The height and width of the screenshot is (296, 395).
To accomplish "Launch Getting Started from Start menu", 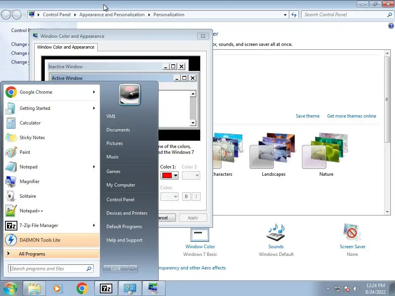I will [52, 108].
